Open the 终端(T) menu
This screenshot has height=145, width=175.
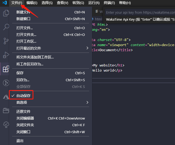tap(109, 3)
